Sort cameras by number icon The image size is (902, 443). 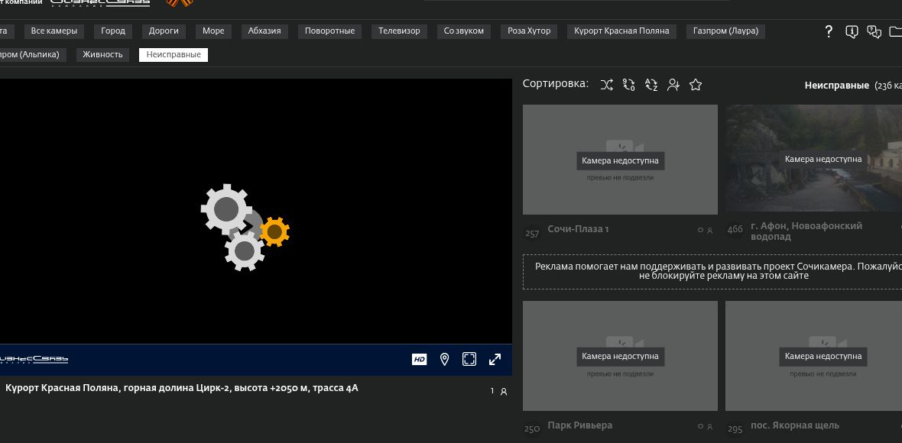tap(629, 85)
